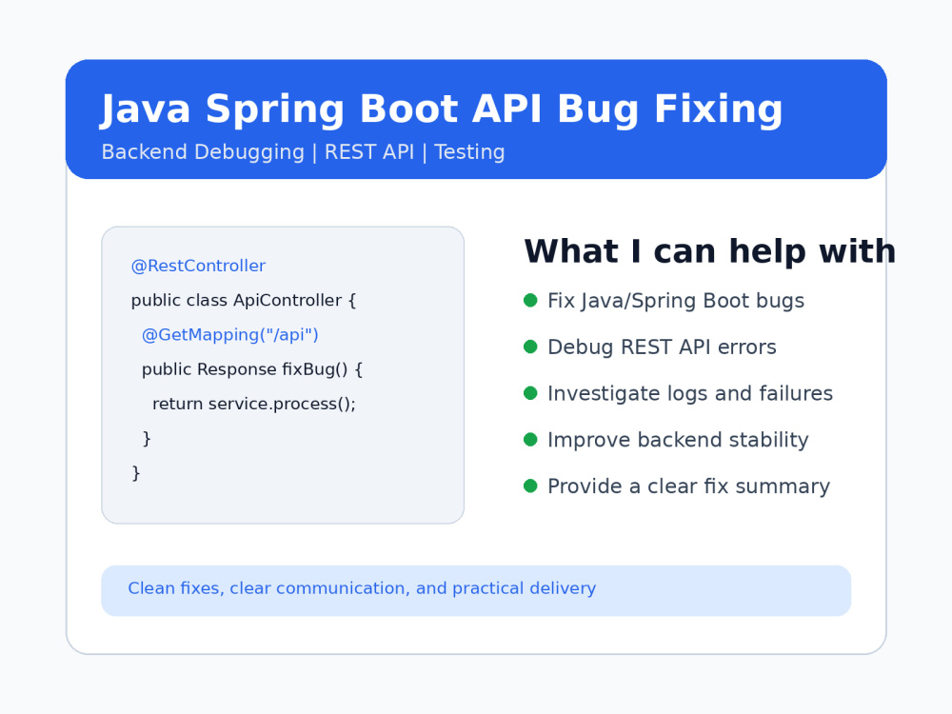This screenshot has width=952, height=714.
Task: Click the 'Investigate logs and failures' item
Action: pos(689,393)
